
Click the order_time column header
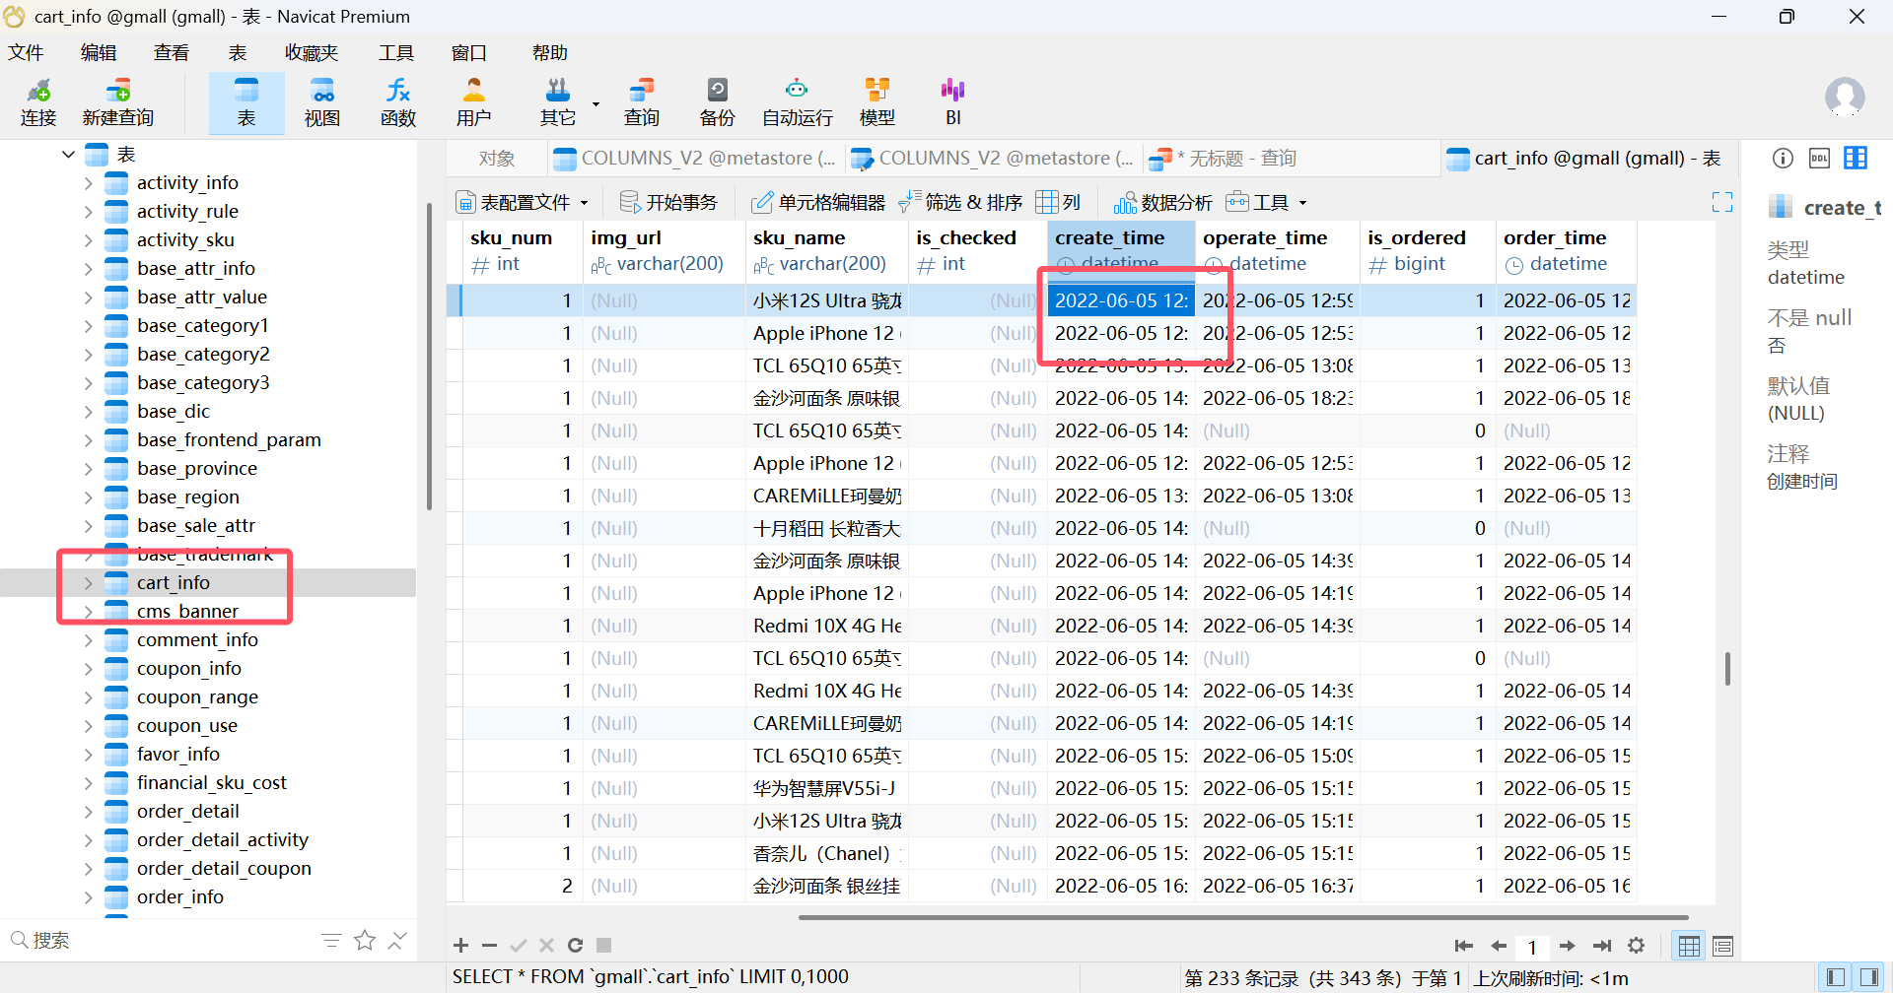1567,251
